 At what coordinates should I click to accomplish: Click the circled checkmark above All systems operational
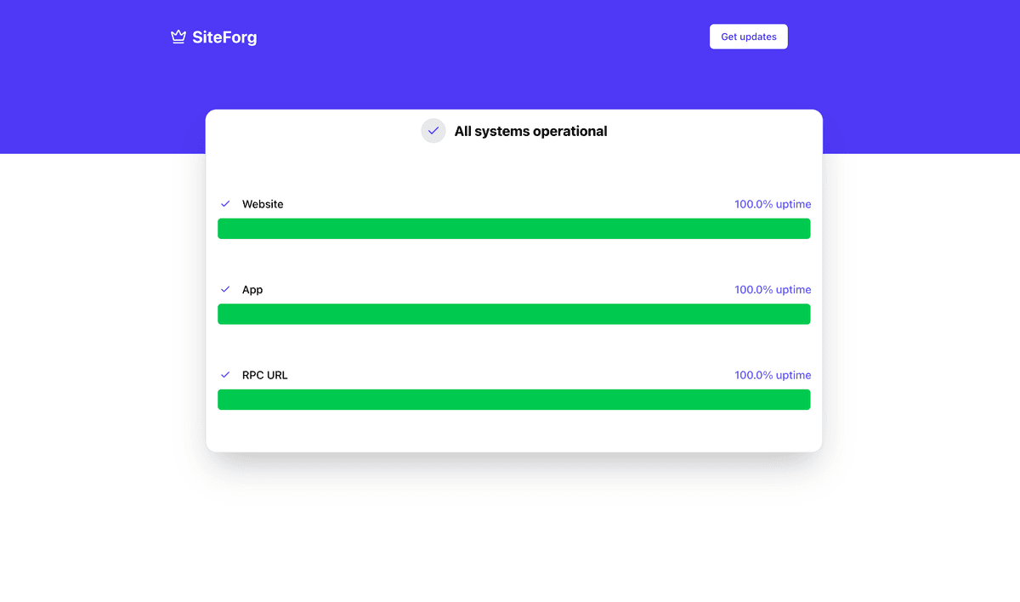coord(433,130)
